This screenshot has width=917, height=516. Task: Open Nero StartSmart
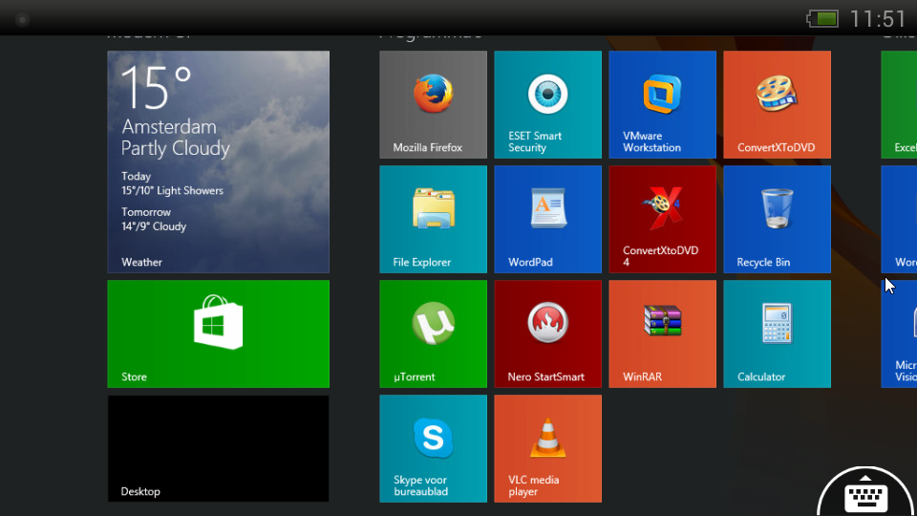[x=547, y=333]
